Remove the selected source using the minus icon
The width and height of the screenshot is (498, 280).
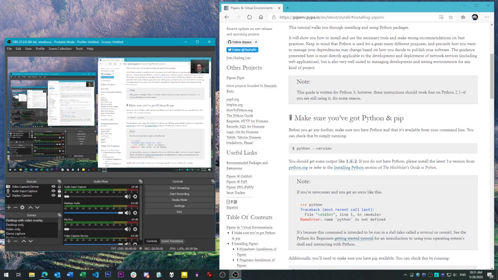[15, 207]
